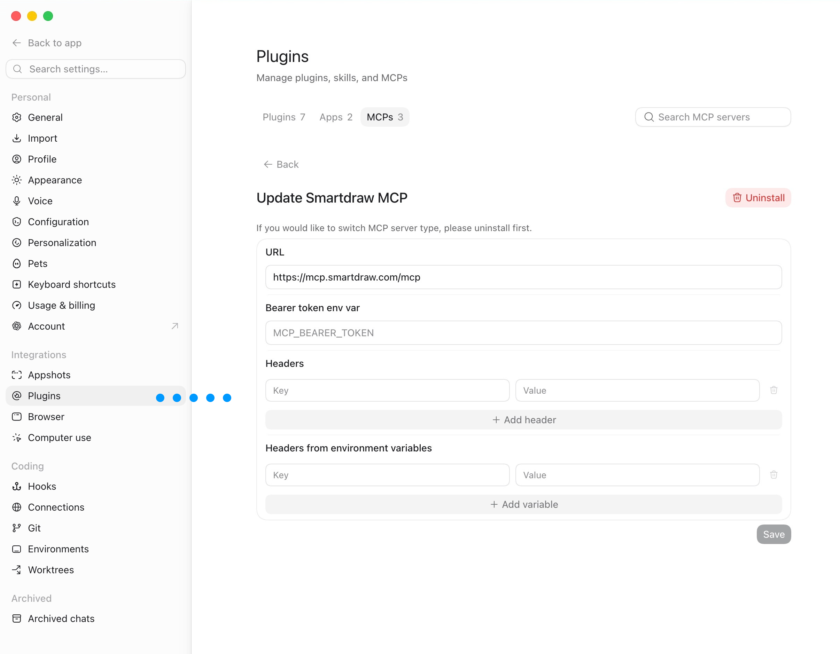Viewport: 840px width, 654px height.
Task: Open Keyboard shortcuts settings
Action: click(x=95, y=284)
